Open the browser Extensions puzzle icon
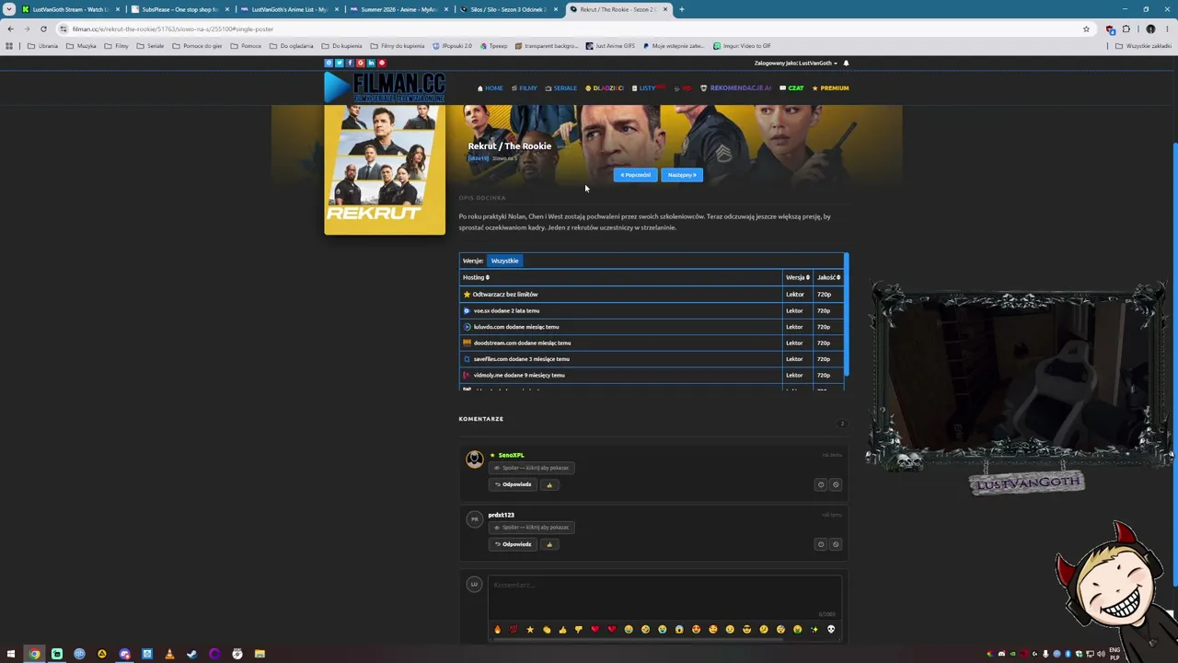The image size is (1178, 663). click(1126, 29)
